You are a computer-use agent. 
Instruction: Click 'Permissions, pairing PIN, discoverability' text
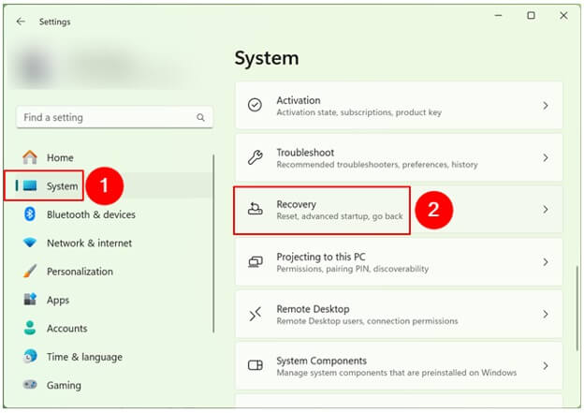[352, 269]
